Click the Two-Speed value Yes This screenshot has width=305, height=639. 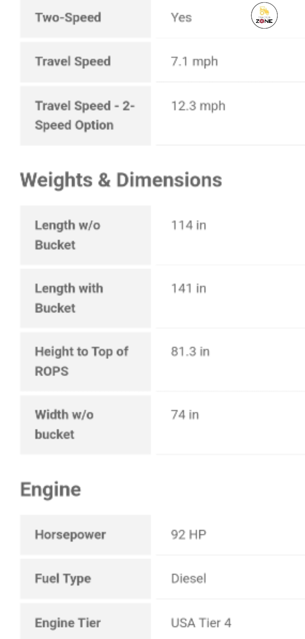pos(181,18)
